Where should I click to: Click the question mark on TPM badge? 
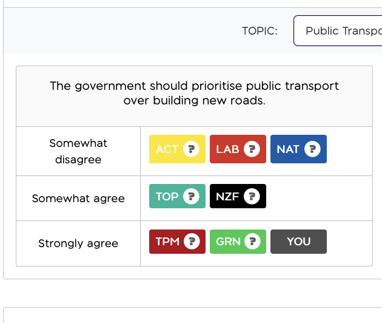pyautogui.click(x=192, y=242)
